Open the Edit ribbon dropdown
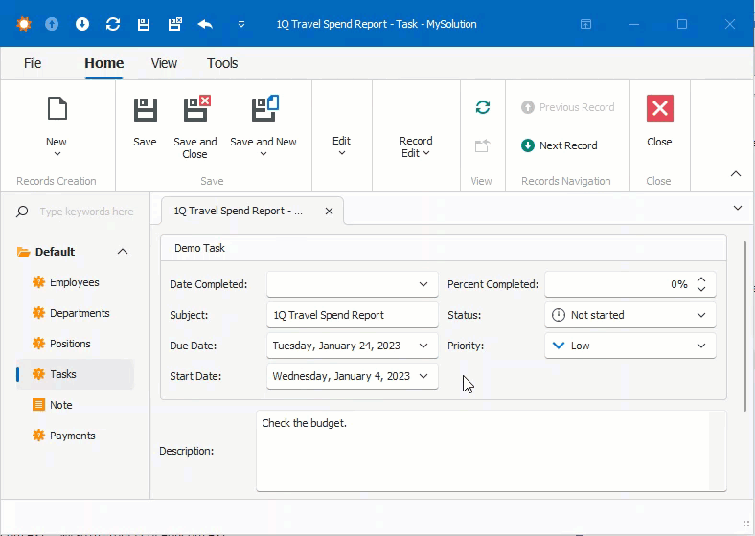 point(341,145)
